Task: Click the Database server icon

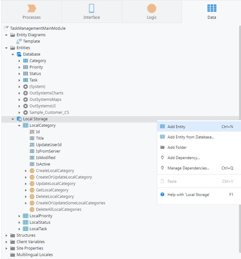Action: [x=19, y=54]
